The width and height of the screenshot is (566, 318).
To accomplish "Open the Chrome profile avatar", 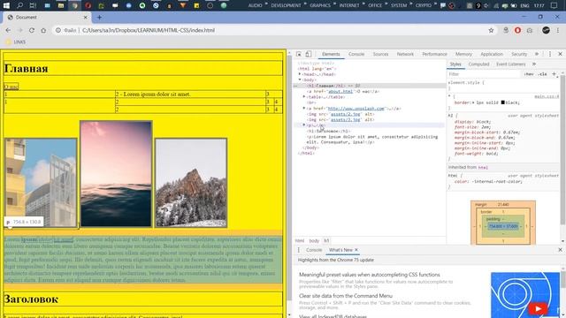I will [x=546, y=30].
